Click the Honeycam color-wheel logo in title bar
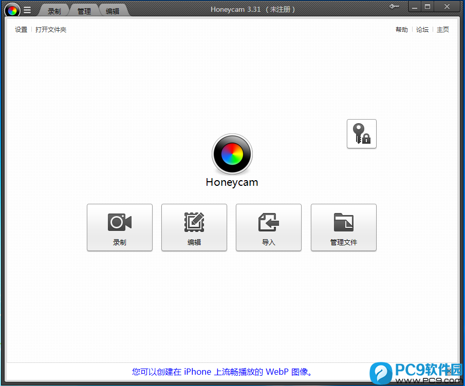This screenshot has height=386, width=465. (12, 11)
